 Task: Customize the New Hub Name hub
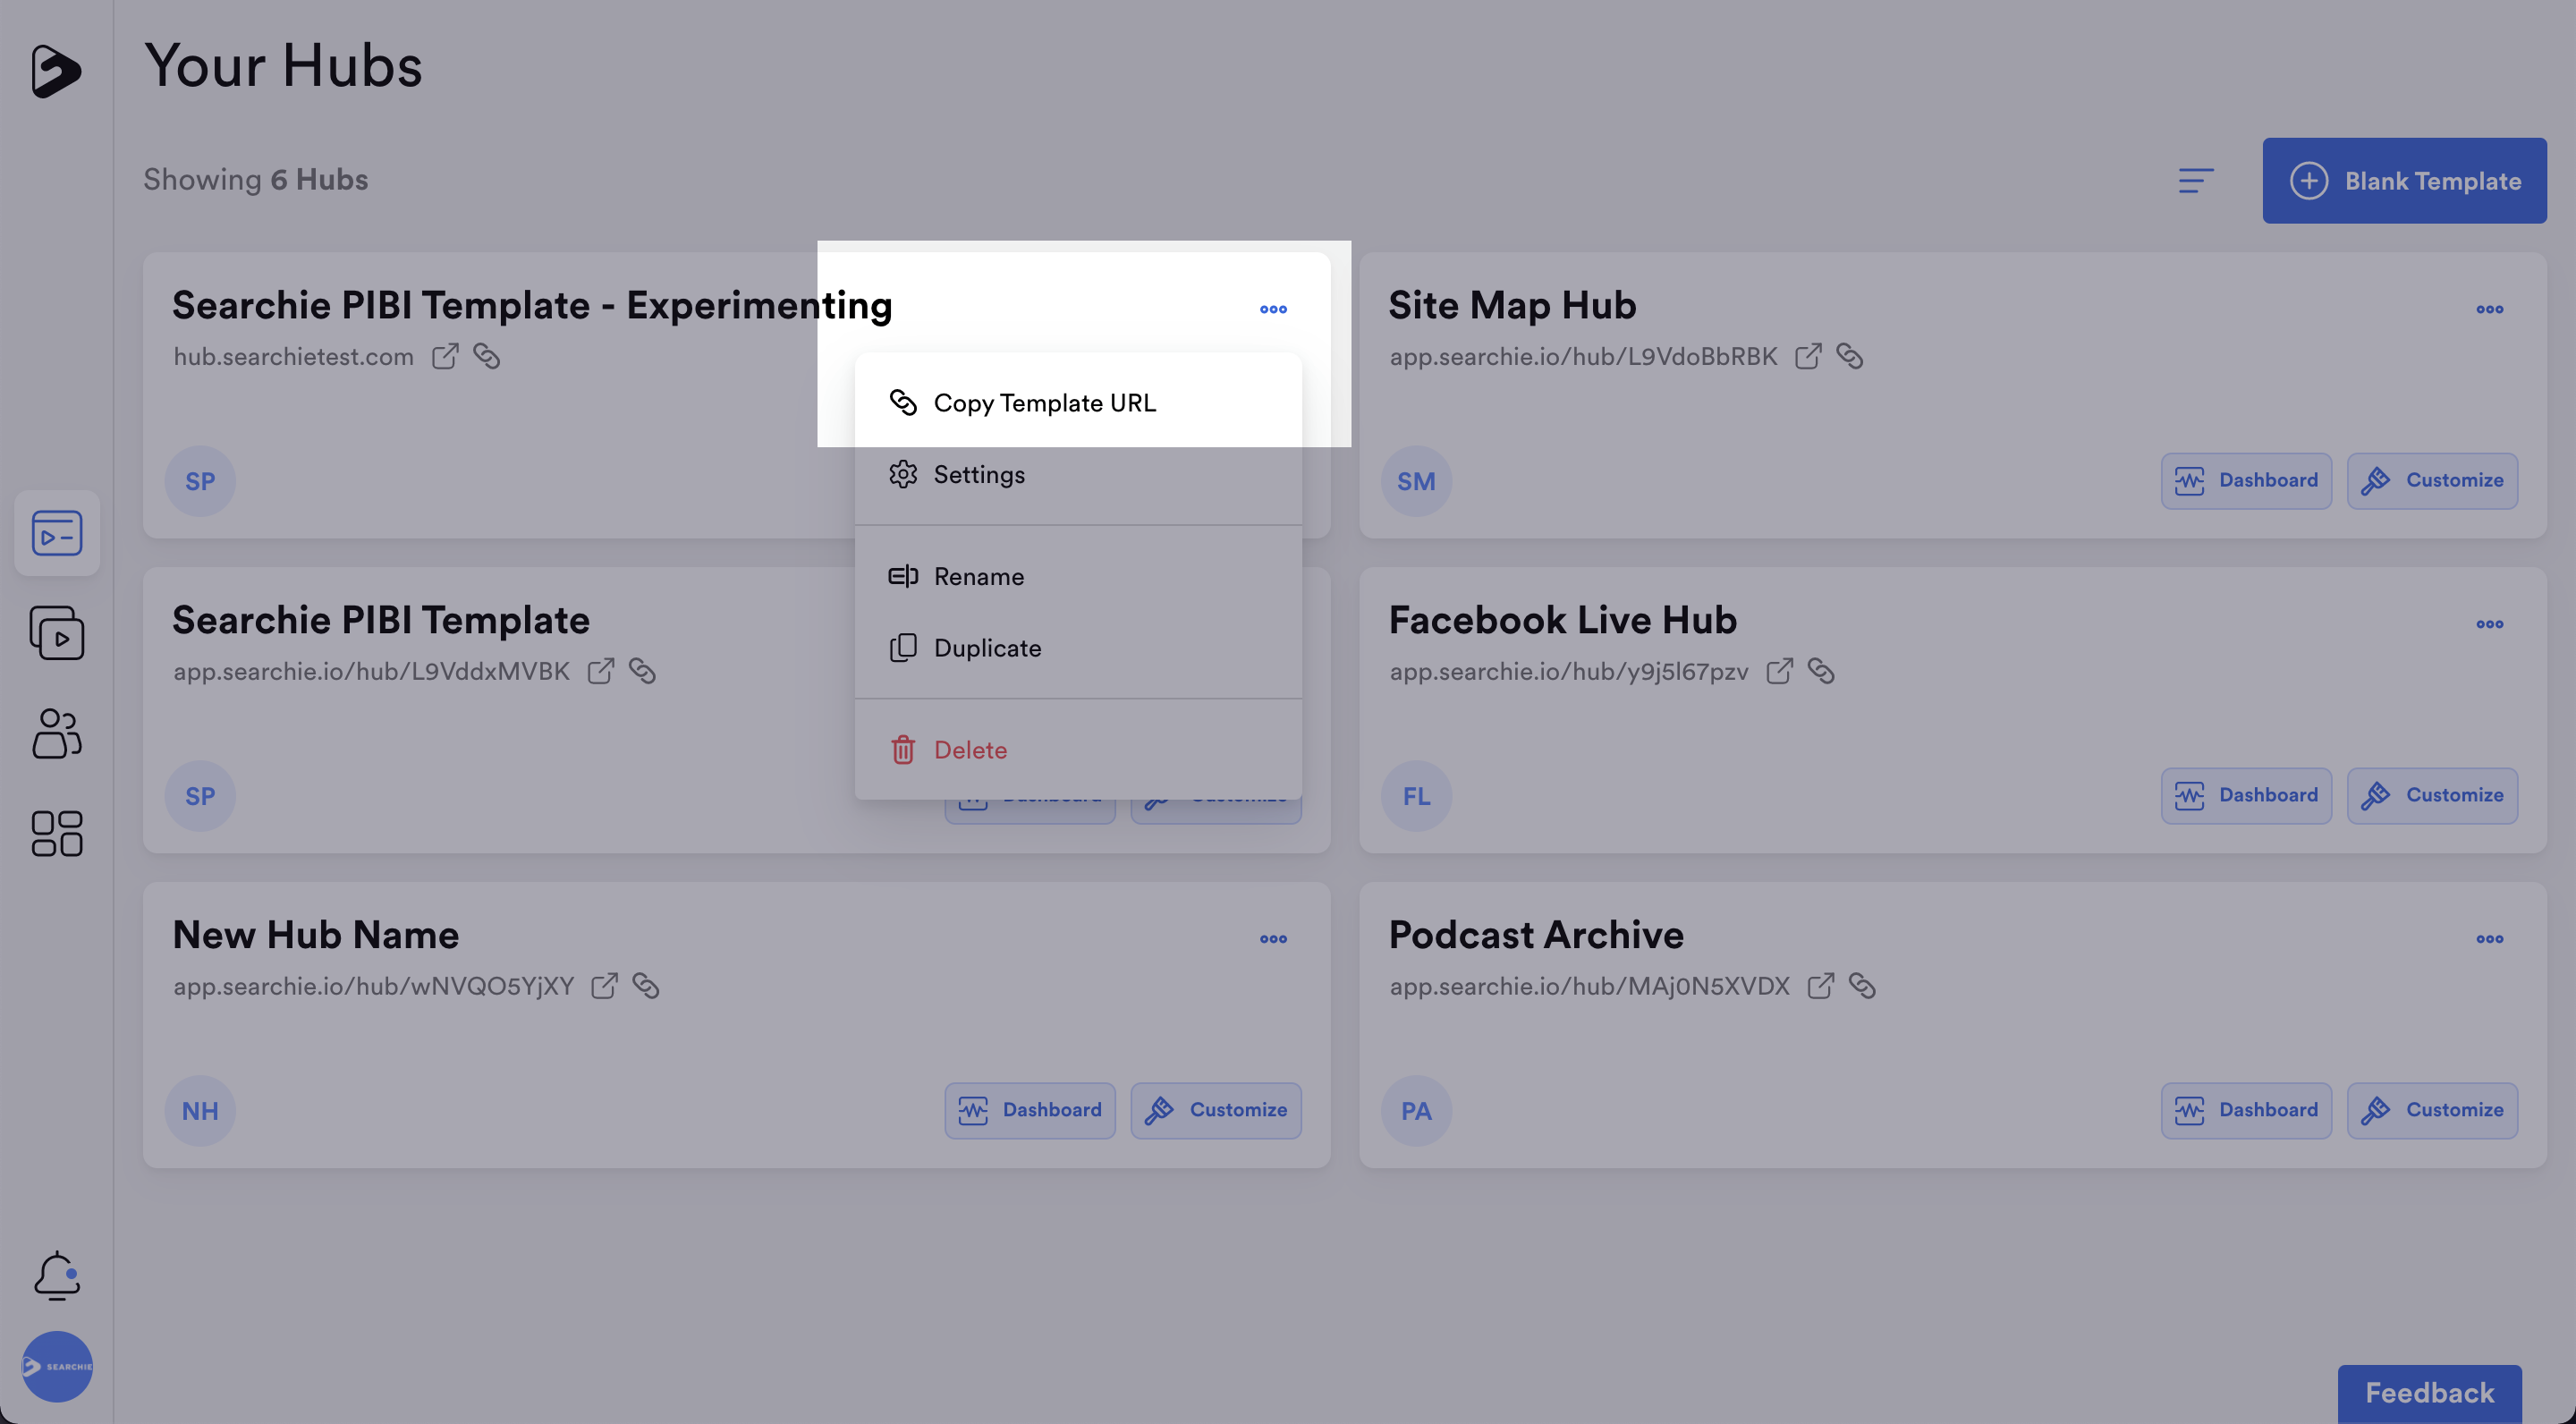pyautogui.click(x=1216, y=1111)
